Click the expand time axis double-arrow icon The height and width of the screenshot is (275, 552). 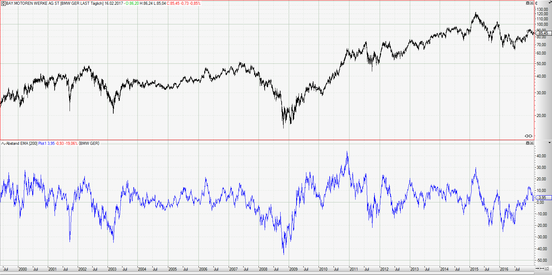tap(542, 268)
